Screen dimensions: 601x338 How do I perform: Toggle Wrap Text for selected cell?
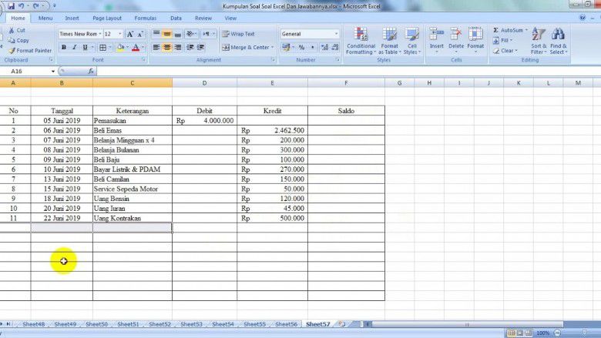[x=238, y=34]
